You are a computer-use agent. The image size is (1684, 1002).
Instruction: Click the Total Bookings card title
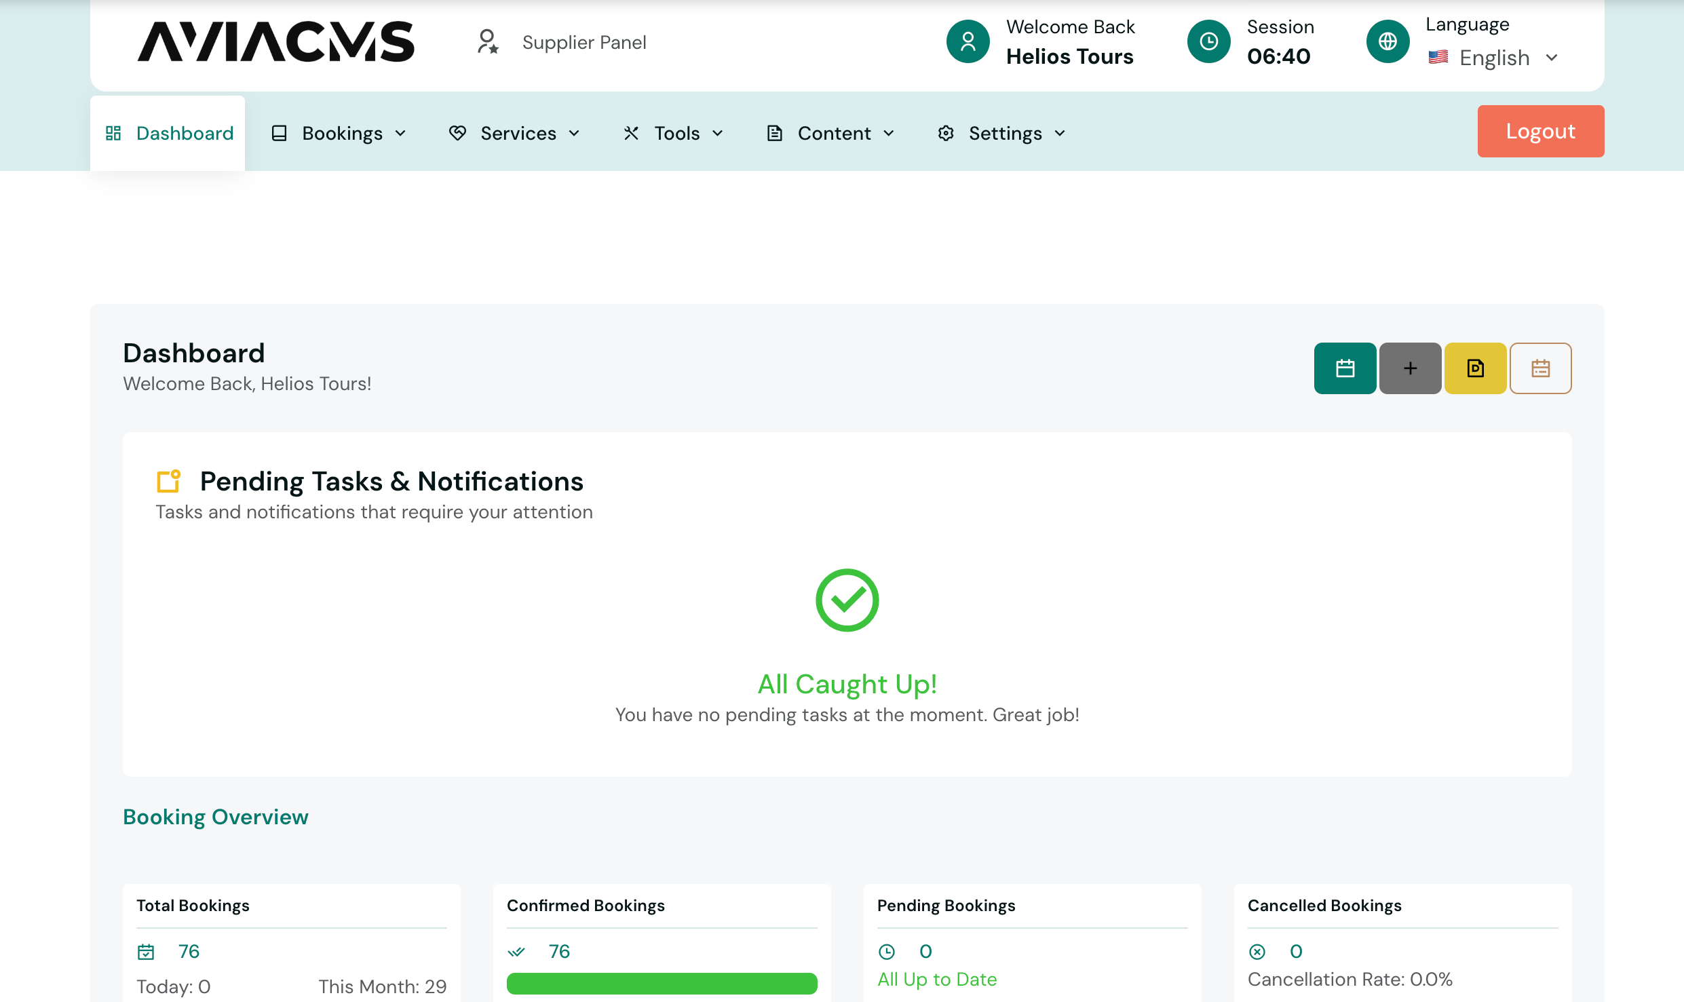click(x=193, y=906)
